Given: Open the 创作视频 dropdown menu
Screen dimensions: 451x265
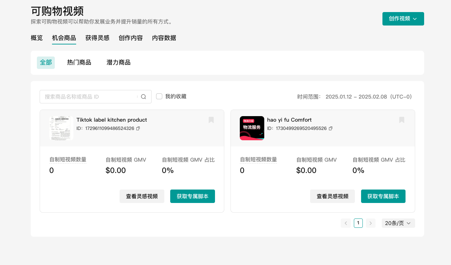Looking at the screenshot, I should click(x=403, y=19).
